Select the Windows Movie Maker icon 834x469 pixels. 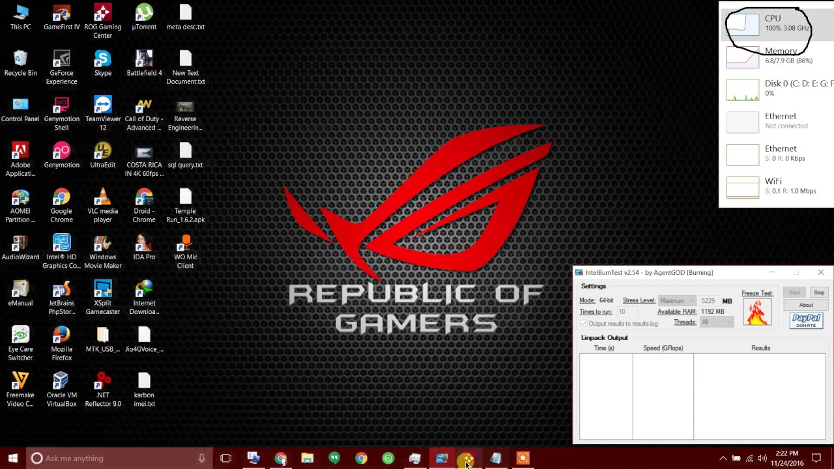102,252
